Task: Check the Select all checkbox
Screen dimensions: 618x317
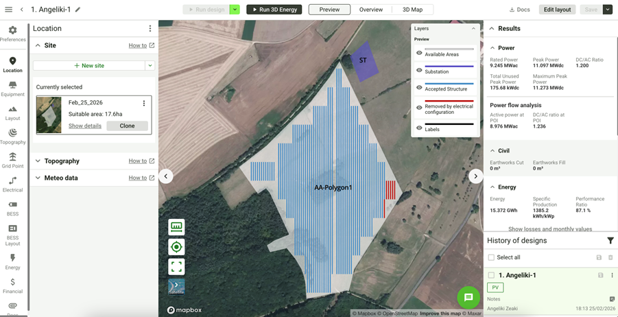Action: [491, 257]
